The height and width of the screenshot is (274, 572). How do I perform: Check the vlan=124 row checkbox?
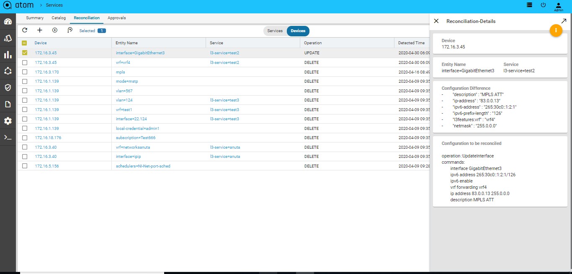tap(24, 100)
